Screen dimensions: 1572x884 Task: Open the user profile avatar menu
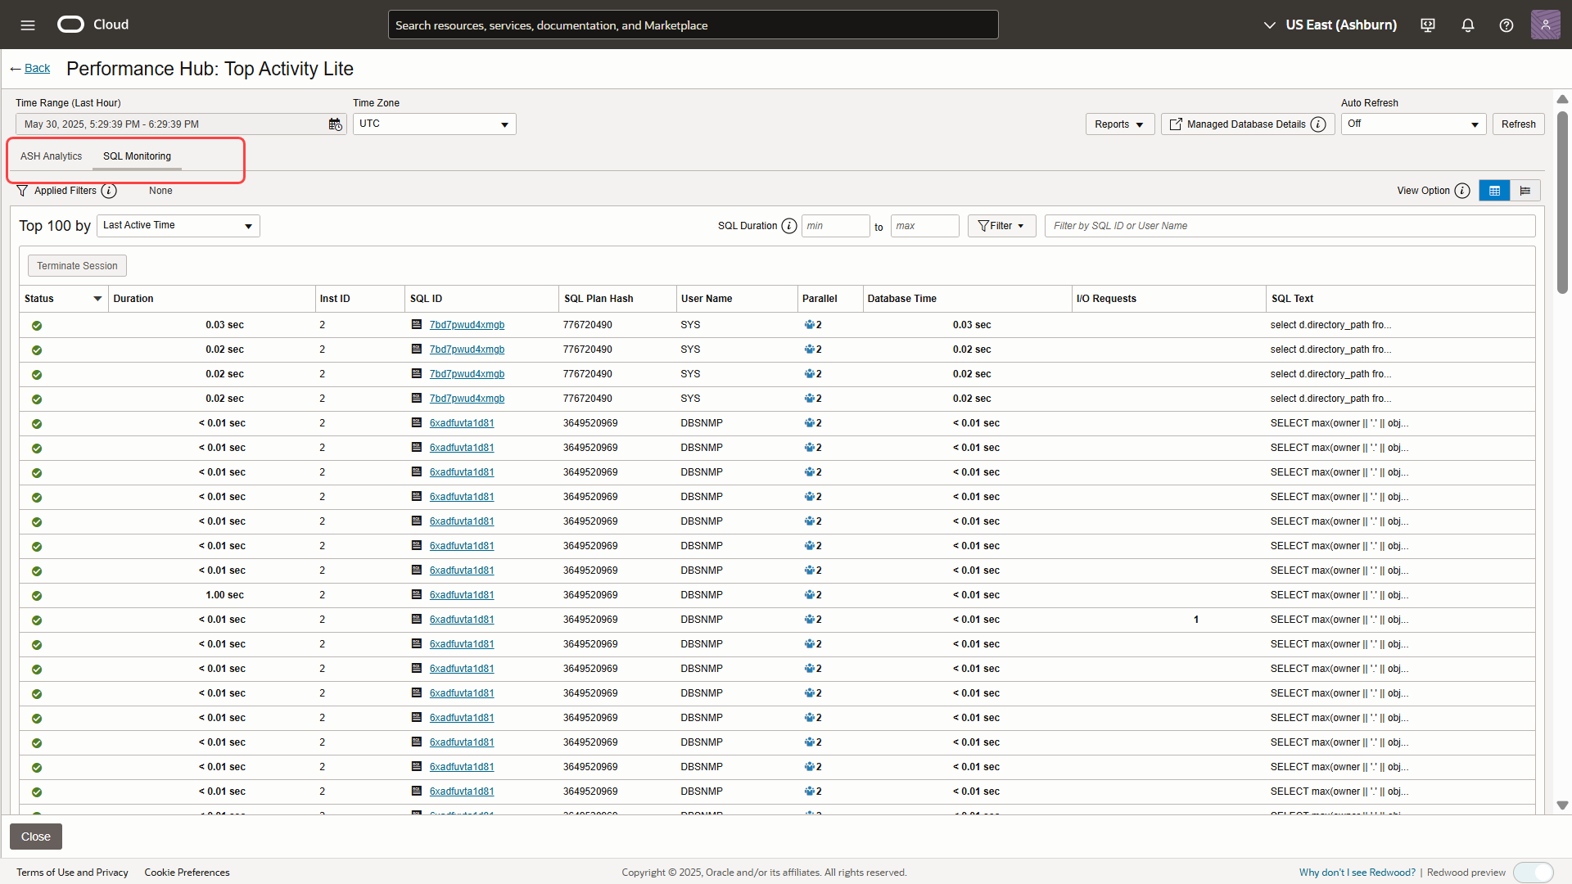pyautogui.click(x=1545, y=25)
